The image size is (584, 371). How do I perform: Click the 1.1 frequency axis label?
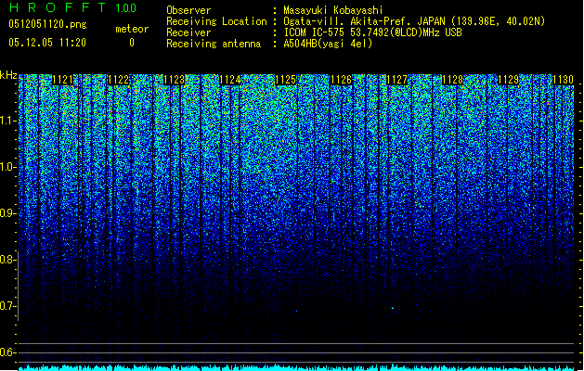coord(6,121)
